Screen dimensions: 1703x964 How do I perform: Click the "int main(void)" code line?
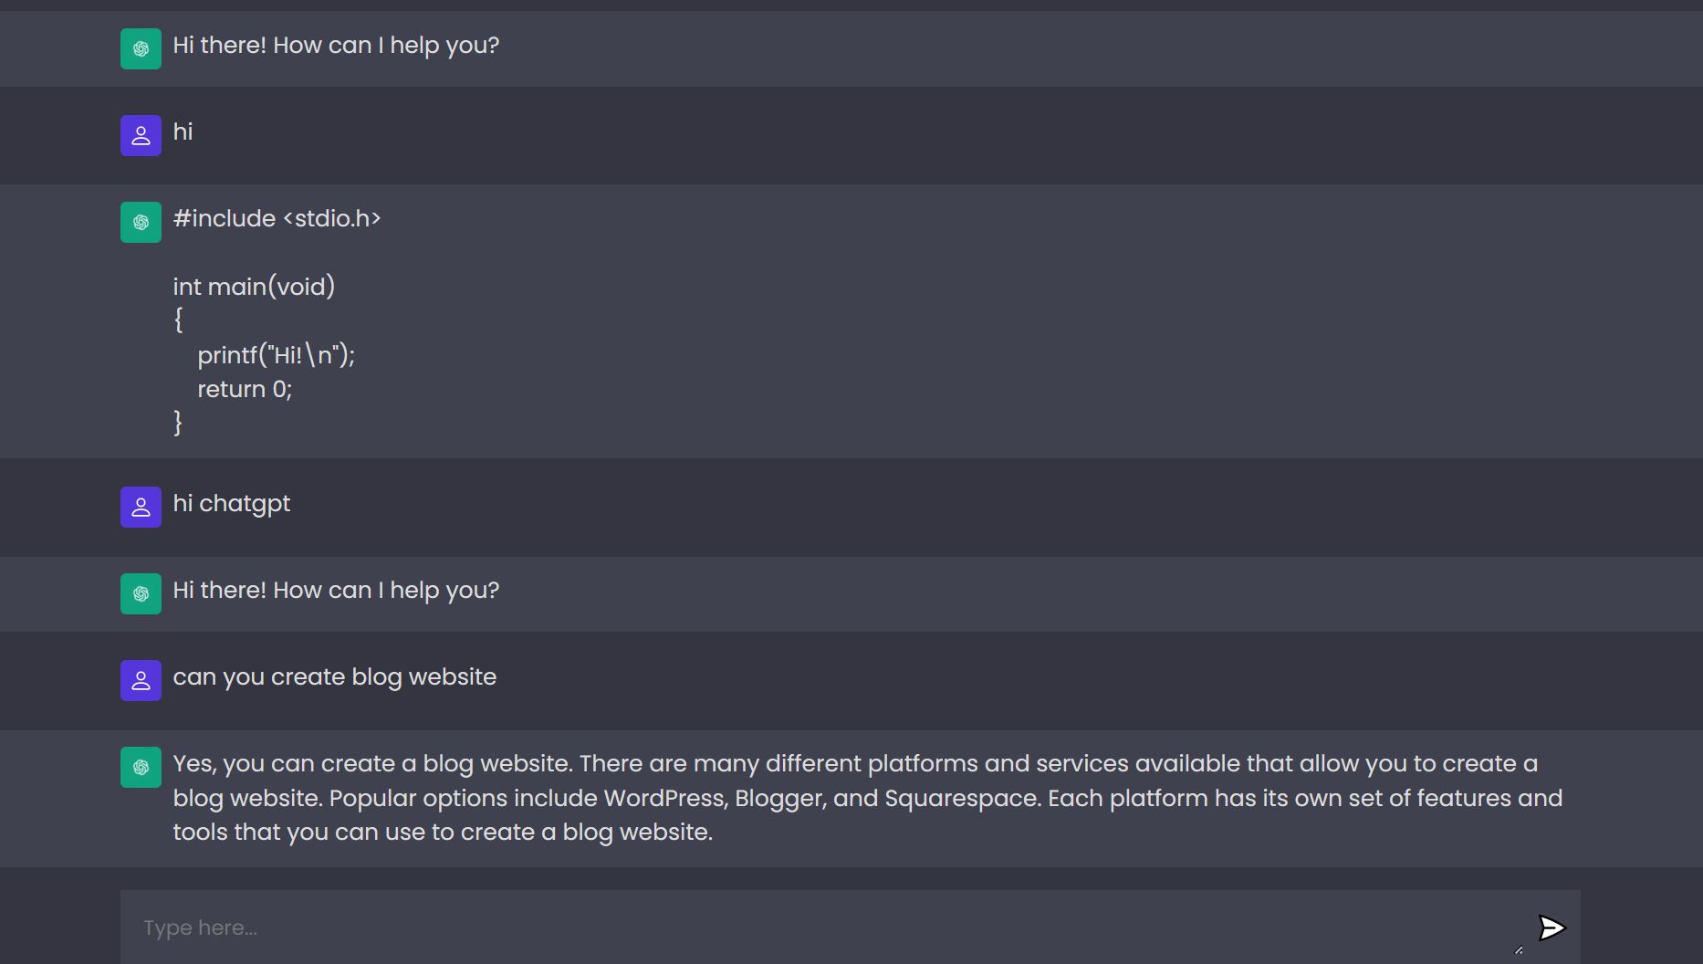click(254, 287)
